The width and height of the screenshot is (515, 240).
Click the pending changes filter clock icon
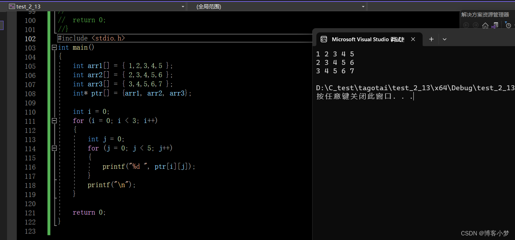508,25
